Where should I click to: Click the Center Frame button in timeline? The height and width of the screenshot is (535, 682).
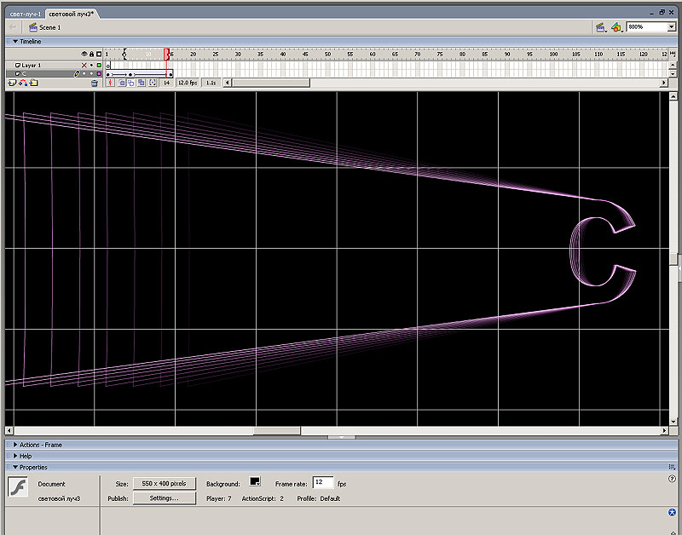click(x=111, y=83)
